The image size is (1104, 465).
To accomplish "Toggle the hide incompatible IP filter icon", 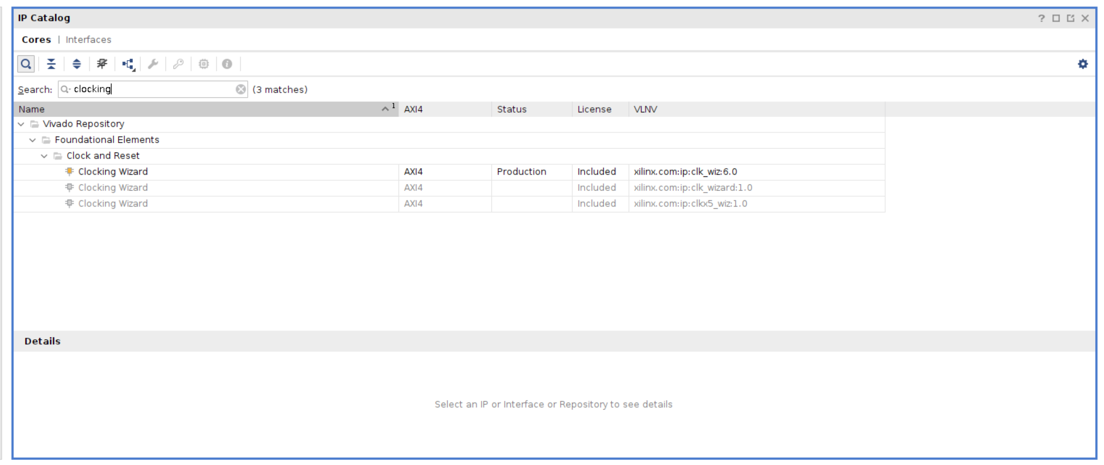I will pos(102,64).
